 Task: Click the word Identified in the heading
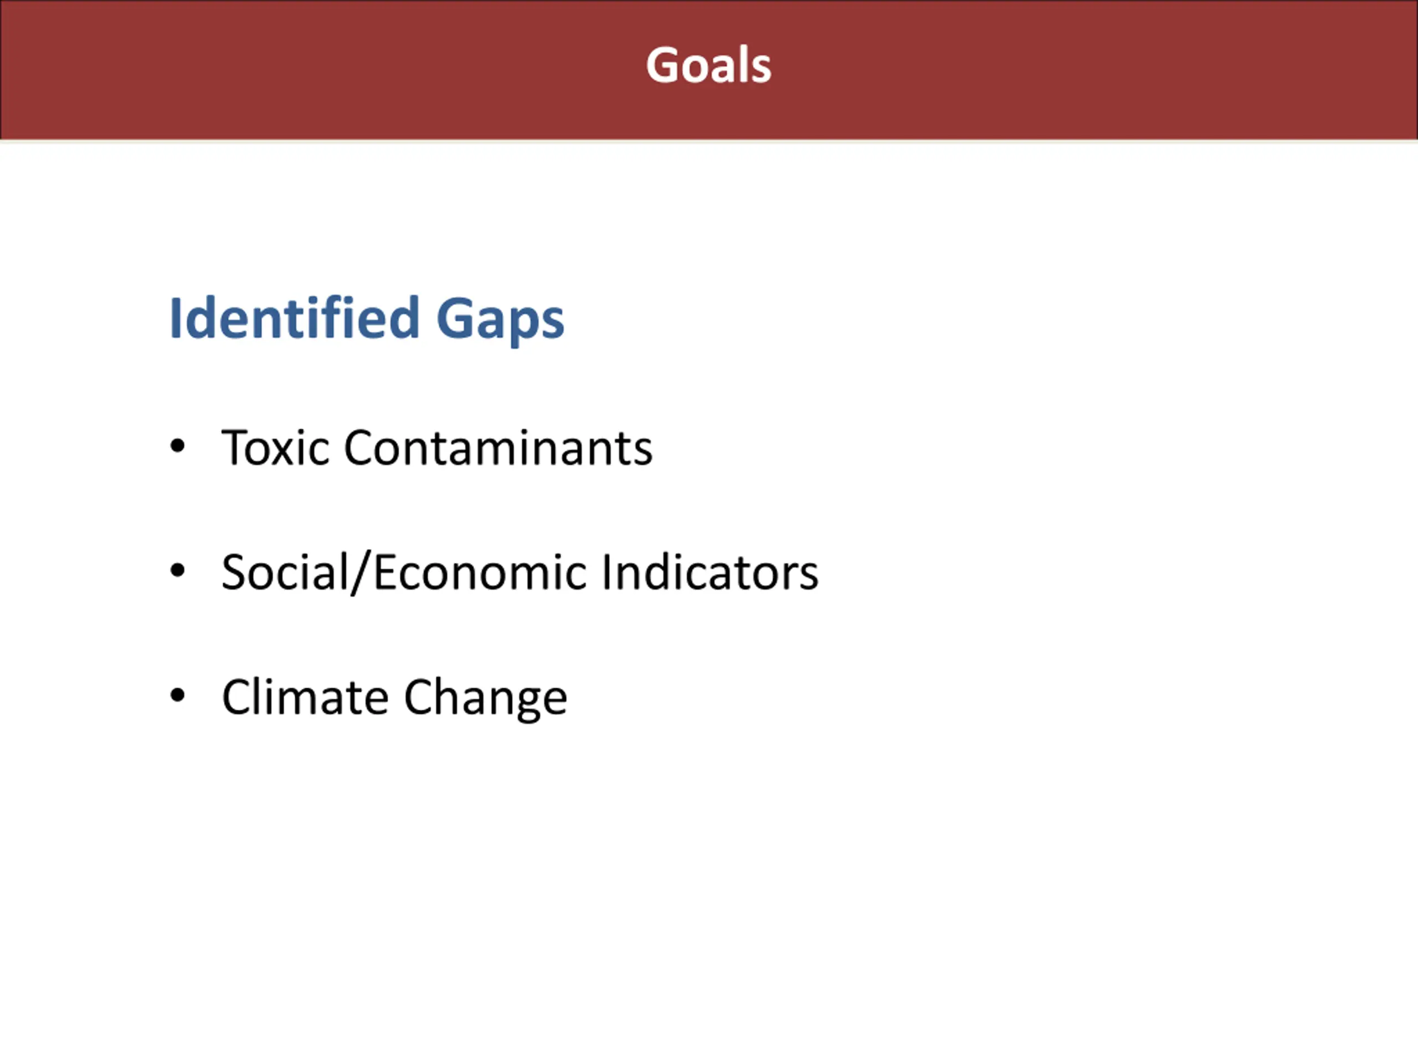pyautogui.click(x=295, y=318)
